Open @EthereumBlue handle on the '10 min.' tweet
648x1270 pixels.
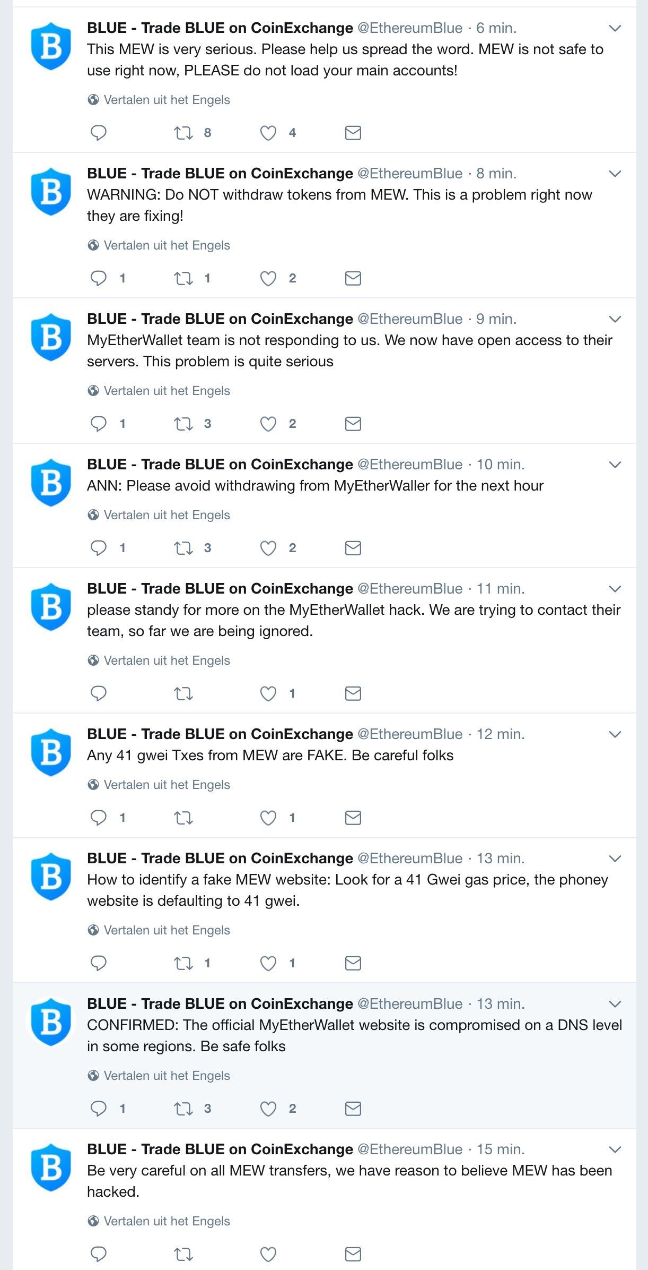(410, 465)
